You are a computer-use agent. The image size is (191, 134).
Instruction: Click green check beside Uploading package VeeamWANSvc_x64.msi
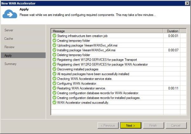[x=54, y=45]
